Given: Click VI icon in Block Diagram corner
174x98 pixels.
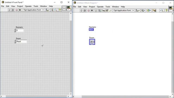Looking at the screenshot, I should pos(171,9).
